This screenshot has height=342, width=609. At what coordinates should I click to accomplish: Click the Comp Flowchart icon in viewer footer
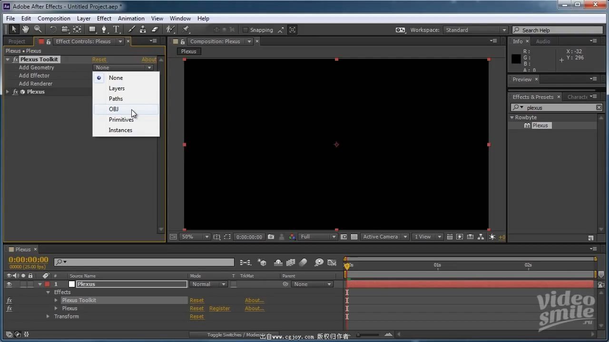click(x=481, y=237)
